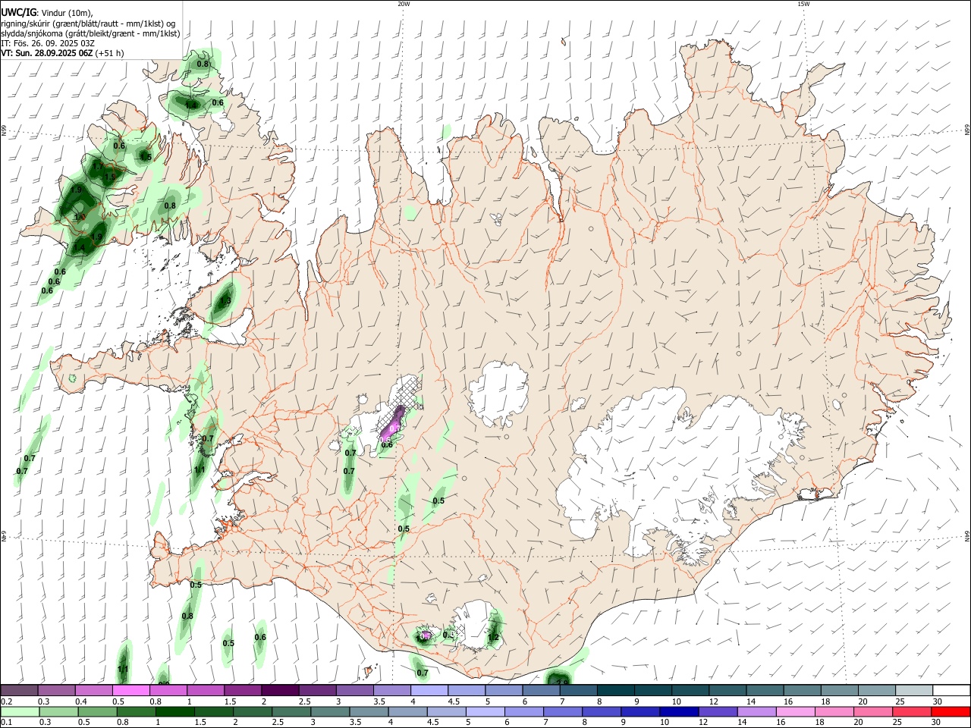The image size is (971, 728).
Task: Select bottom-row bright red swatch after 30
Action: (x=950, y=711)
